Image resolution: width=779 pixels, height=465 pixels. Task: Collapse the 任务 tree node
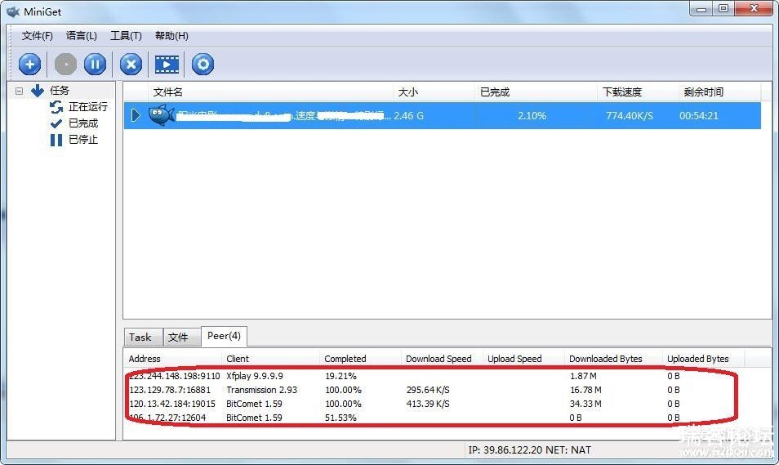19,91
